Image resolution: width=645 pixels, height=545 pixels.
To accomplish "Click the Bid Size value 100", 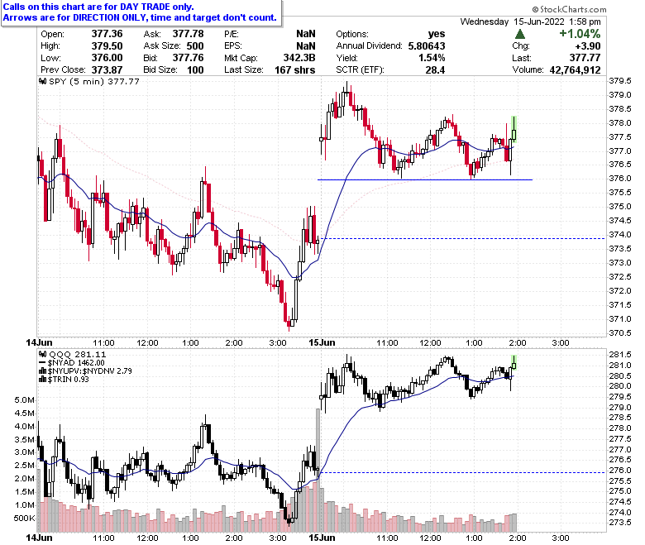I will pyautogui.click(x=195, y=70).
